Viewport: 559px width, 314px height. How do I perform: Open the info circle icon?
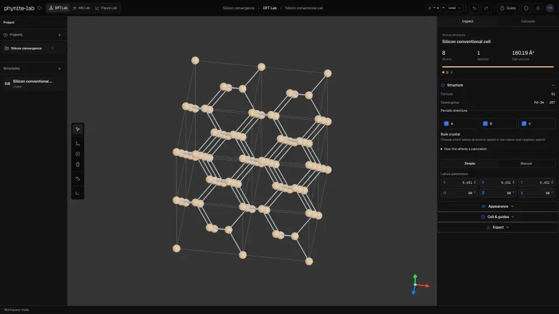pos(526,8)
